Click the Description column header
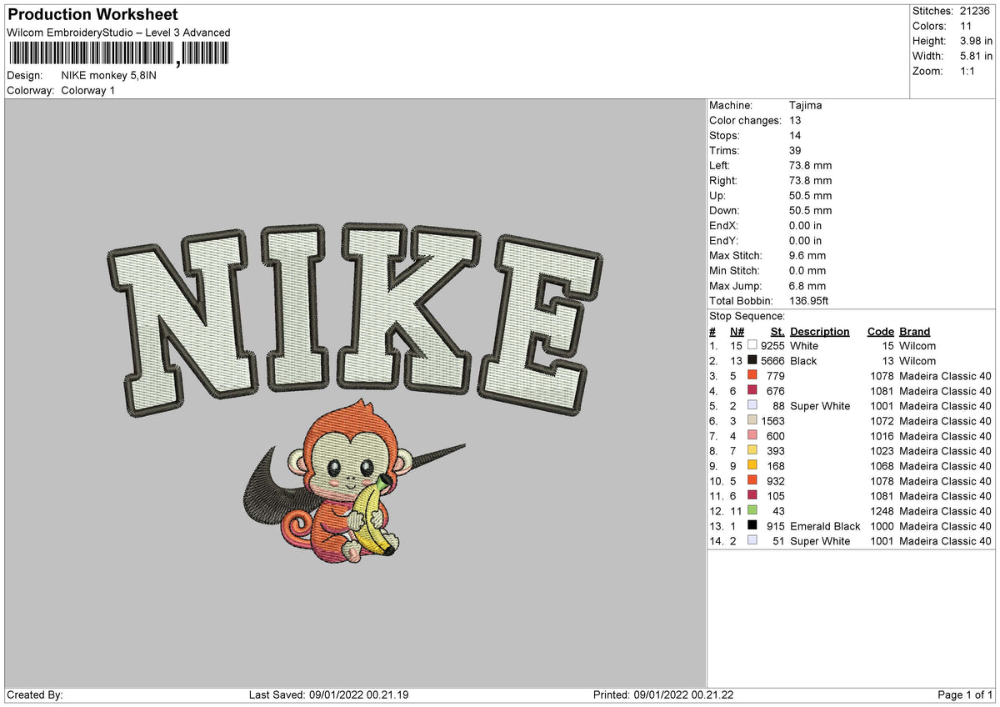 pos(820,331)
